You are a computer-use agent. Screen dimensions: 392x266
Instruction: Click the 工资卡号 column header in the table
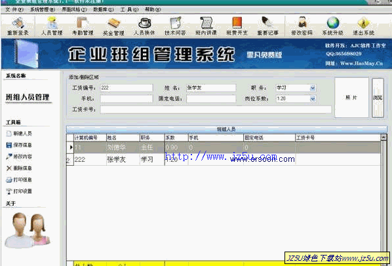coord(338,138)
